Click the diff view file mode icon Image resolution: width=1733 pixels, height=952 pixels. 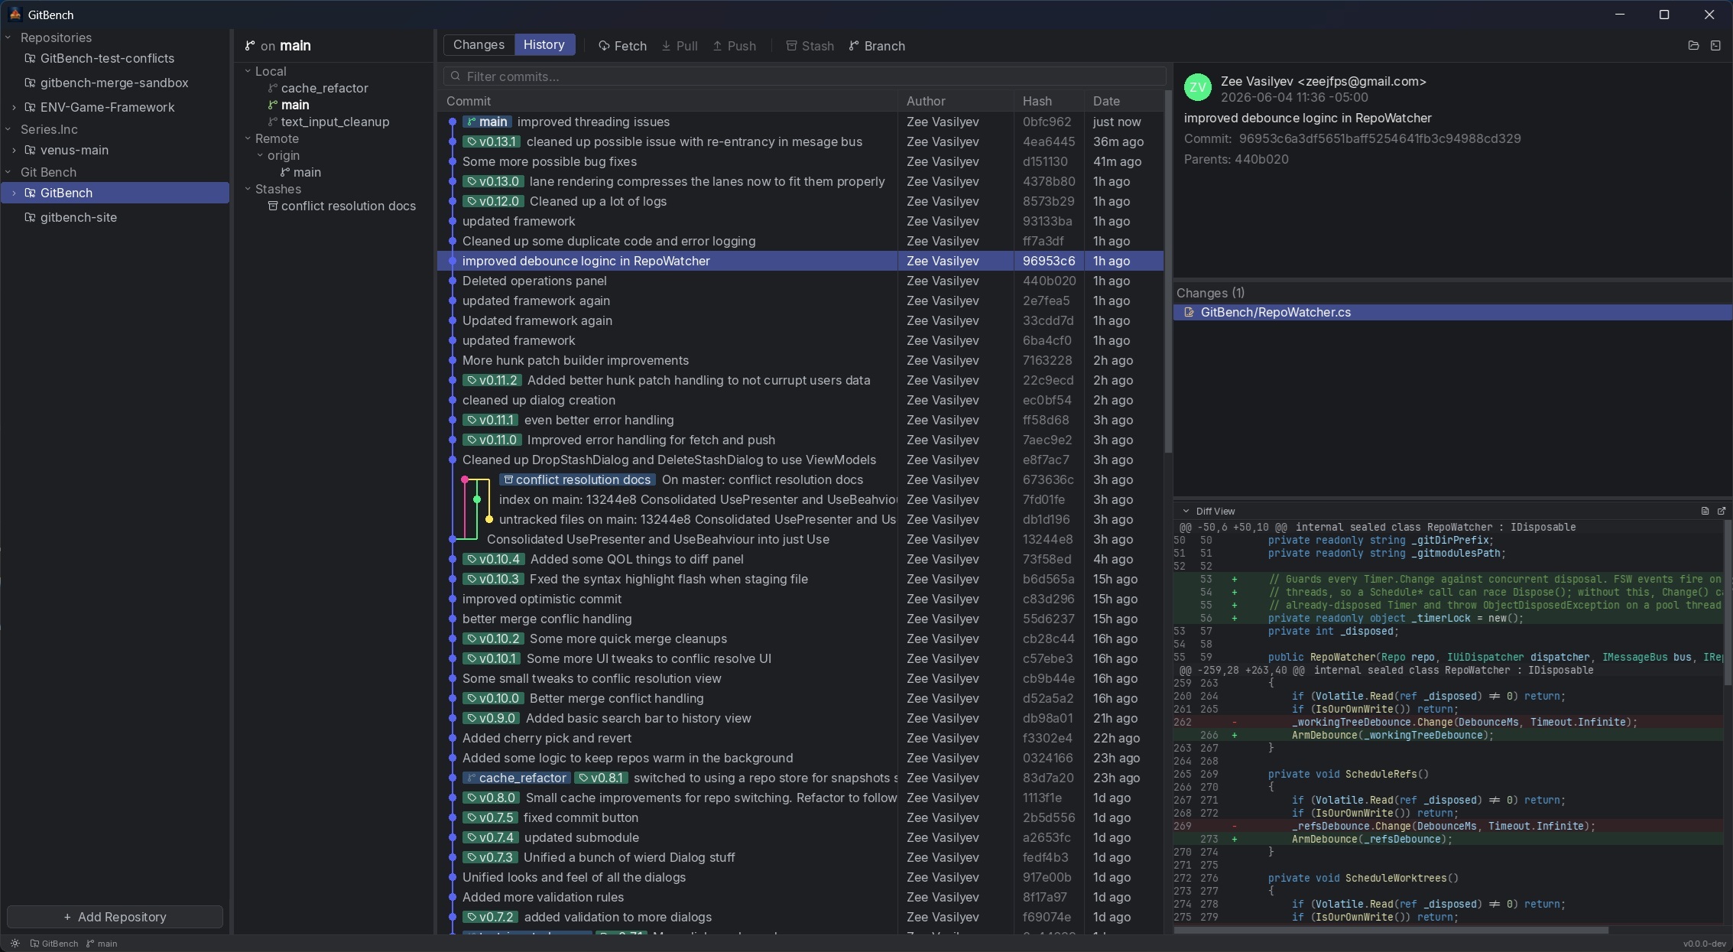click(1705, 511)
